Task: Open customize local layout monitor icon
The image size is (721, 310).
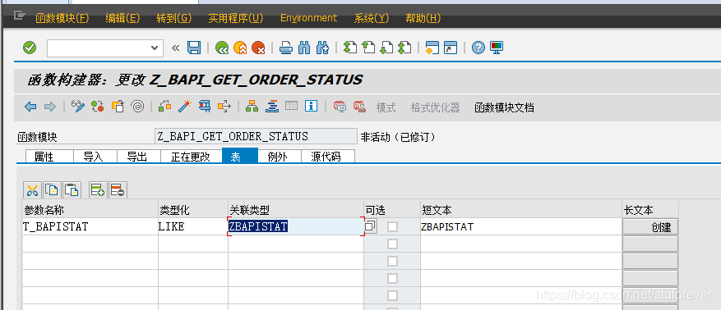Action: [x=497, y=47]
